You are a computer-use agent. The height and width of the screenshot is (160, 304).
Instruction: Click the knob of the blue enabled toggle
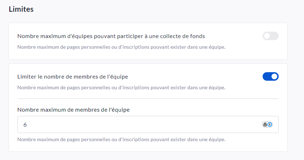274,76
